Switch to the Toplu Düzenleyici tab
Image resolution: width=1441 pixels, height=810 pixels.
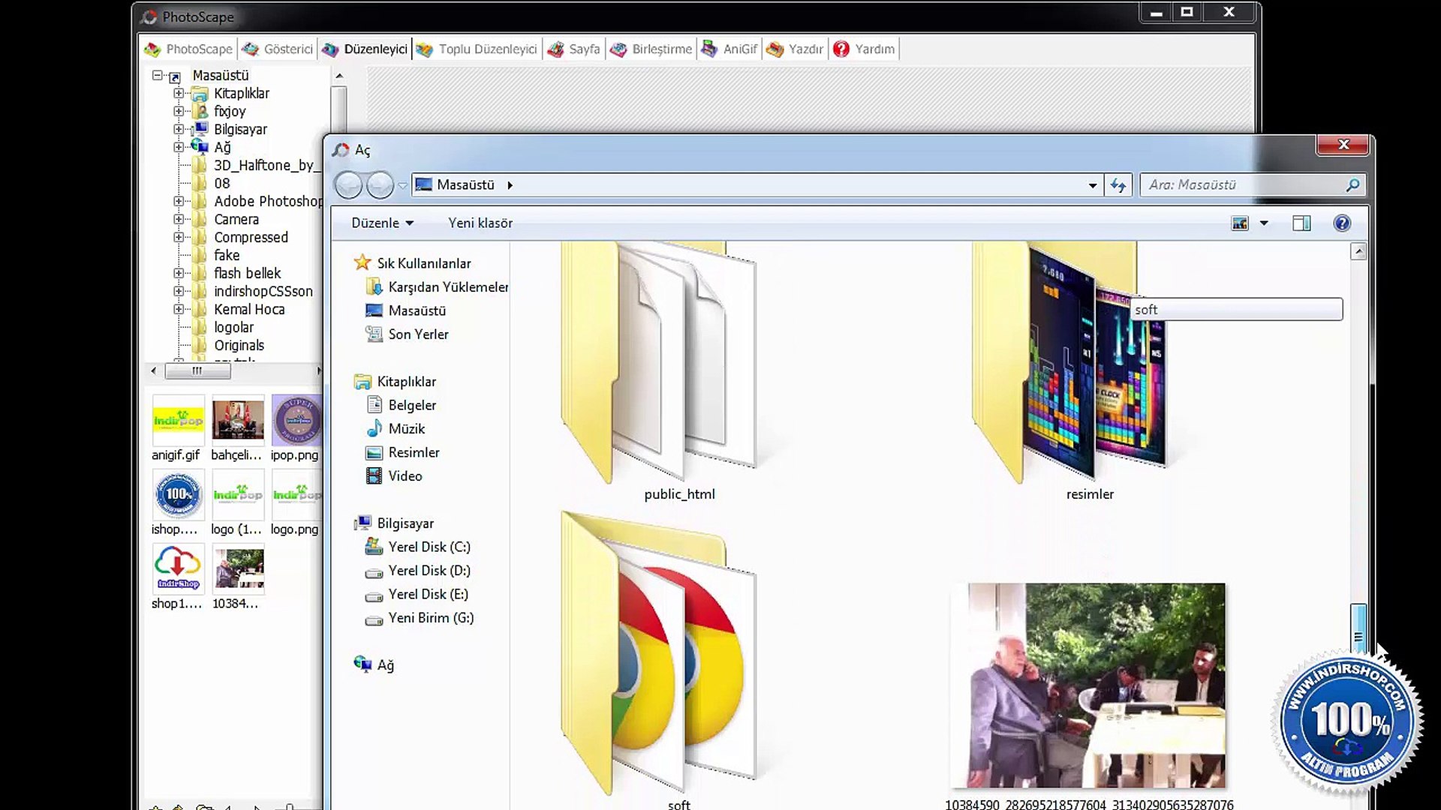[x=477, y=49]
